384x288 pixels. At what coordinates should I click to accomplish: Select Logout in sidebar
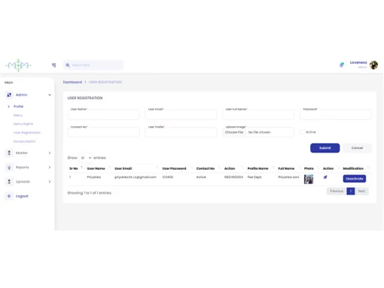point(22,196)
